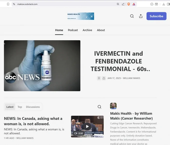Select the Home tab
Screen dimensions: 170x145
pos(59,30)
